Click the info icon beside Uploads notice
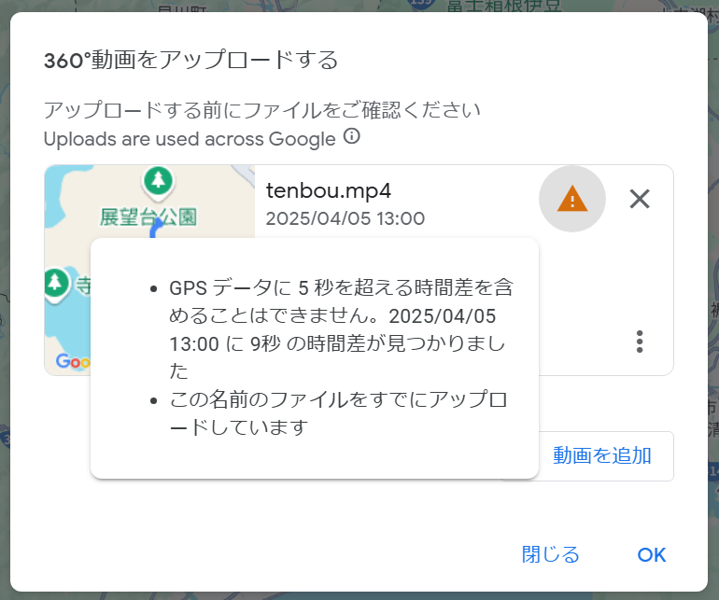 tap(352, 136)
